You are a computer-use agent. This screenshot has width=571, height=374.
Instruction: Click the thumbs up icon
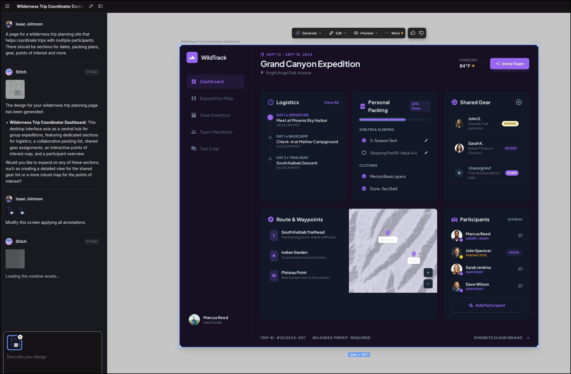coord(413,33)
